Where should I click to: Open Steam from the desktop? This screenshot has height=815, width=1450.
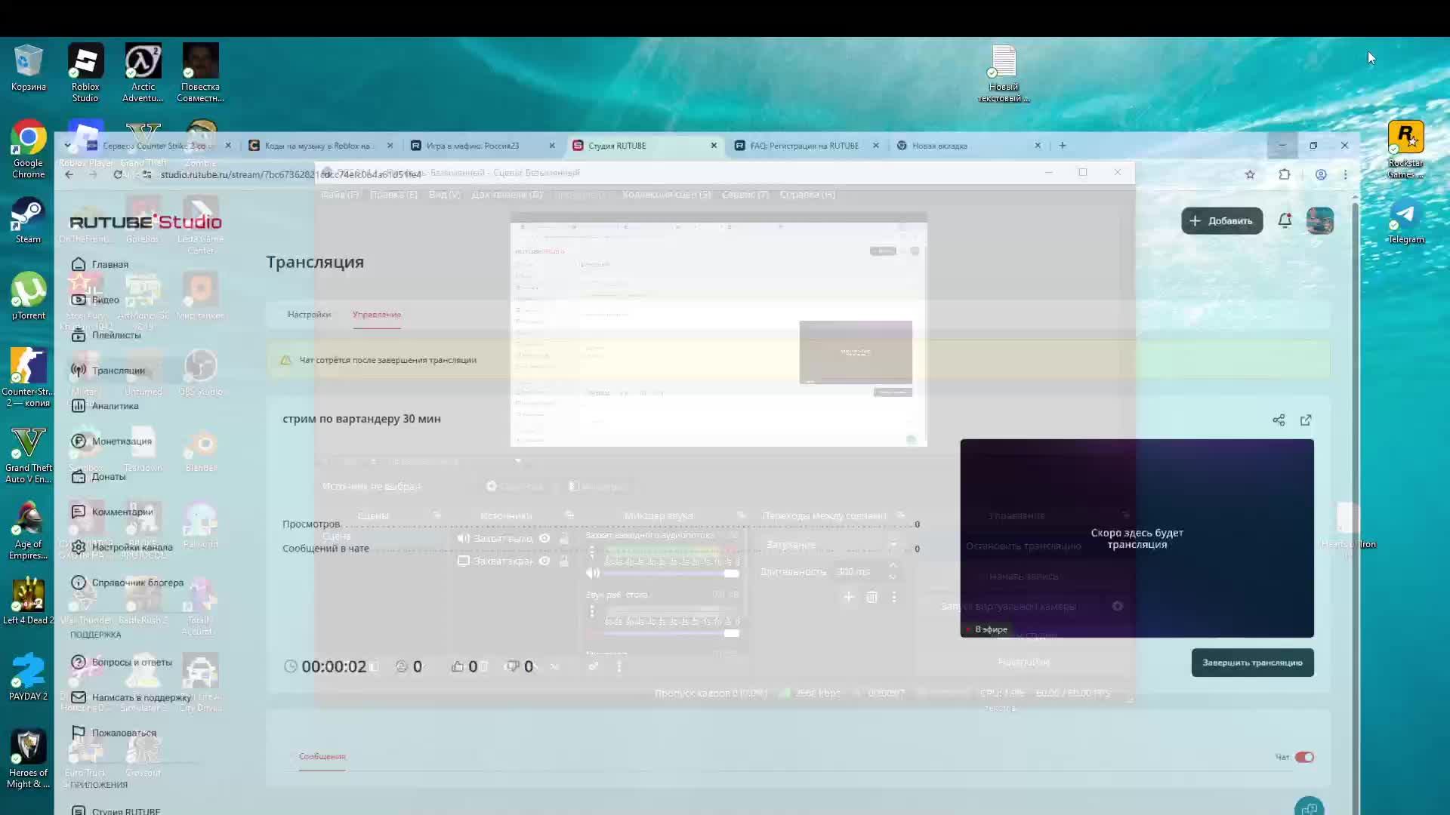(29, 220)
